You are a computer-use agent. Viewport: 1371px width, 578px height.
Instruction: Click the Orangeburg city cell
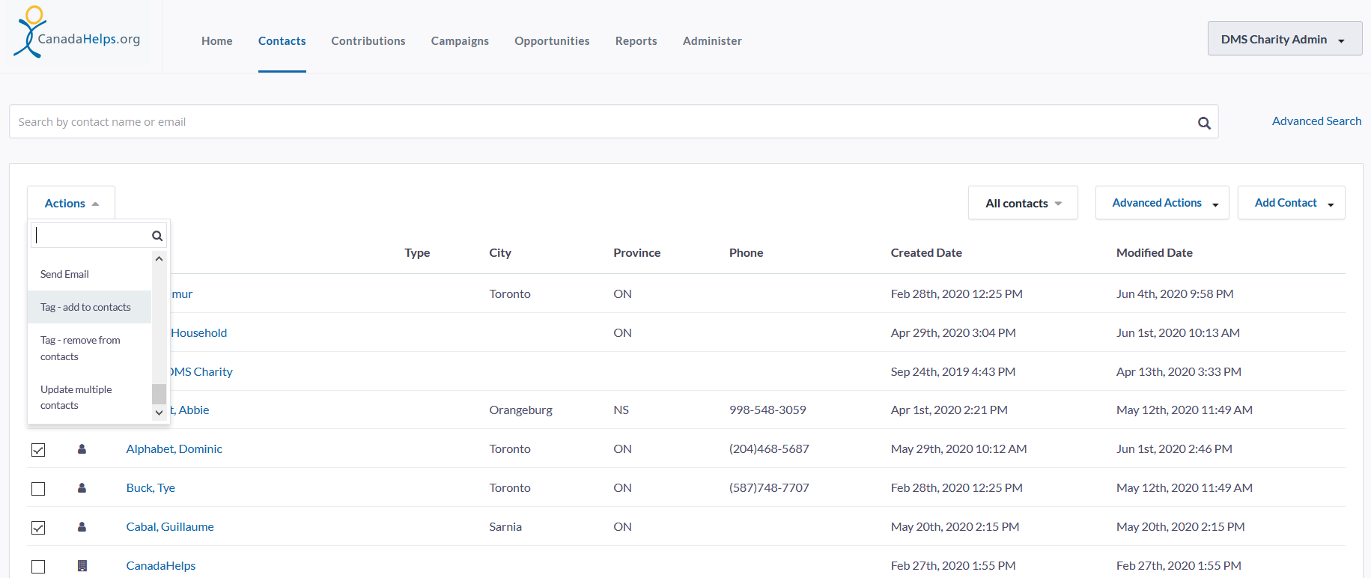521,410
